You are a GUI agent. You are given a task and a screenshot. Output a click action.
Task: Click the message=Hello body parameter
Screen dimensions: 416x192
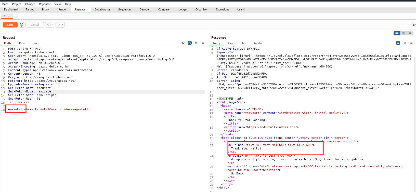(x=79, y=109)
